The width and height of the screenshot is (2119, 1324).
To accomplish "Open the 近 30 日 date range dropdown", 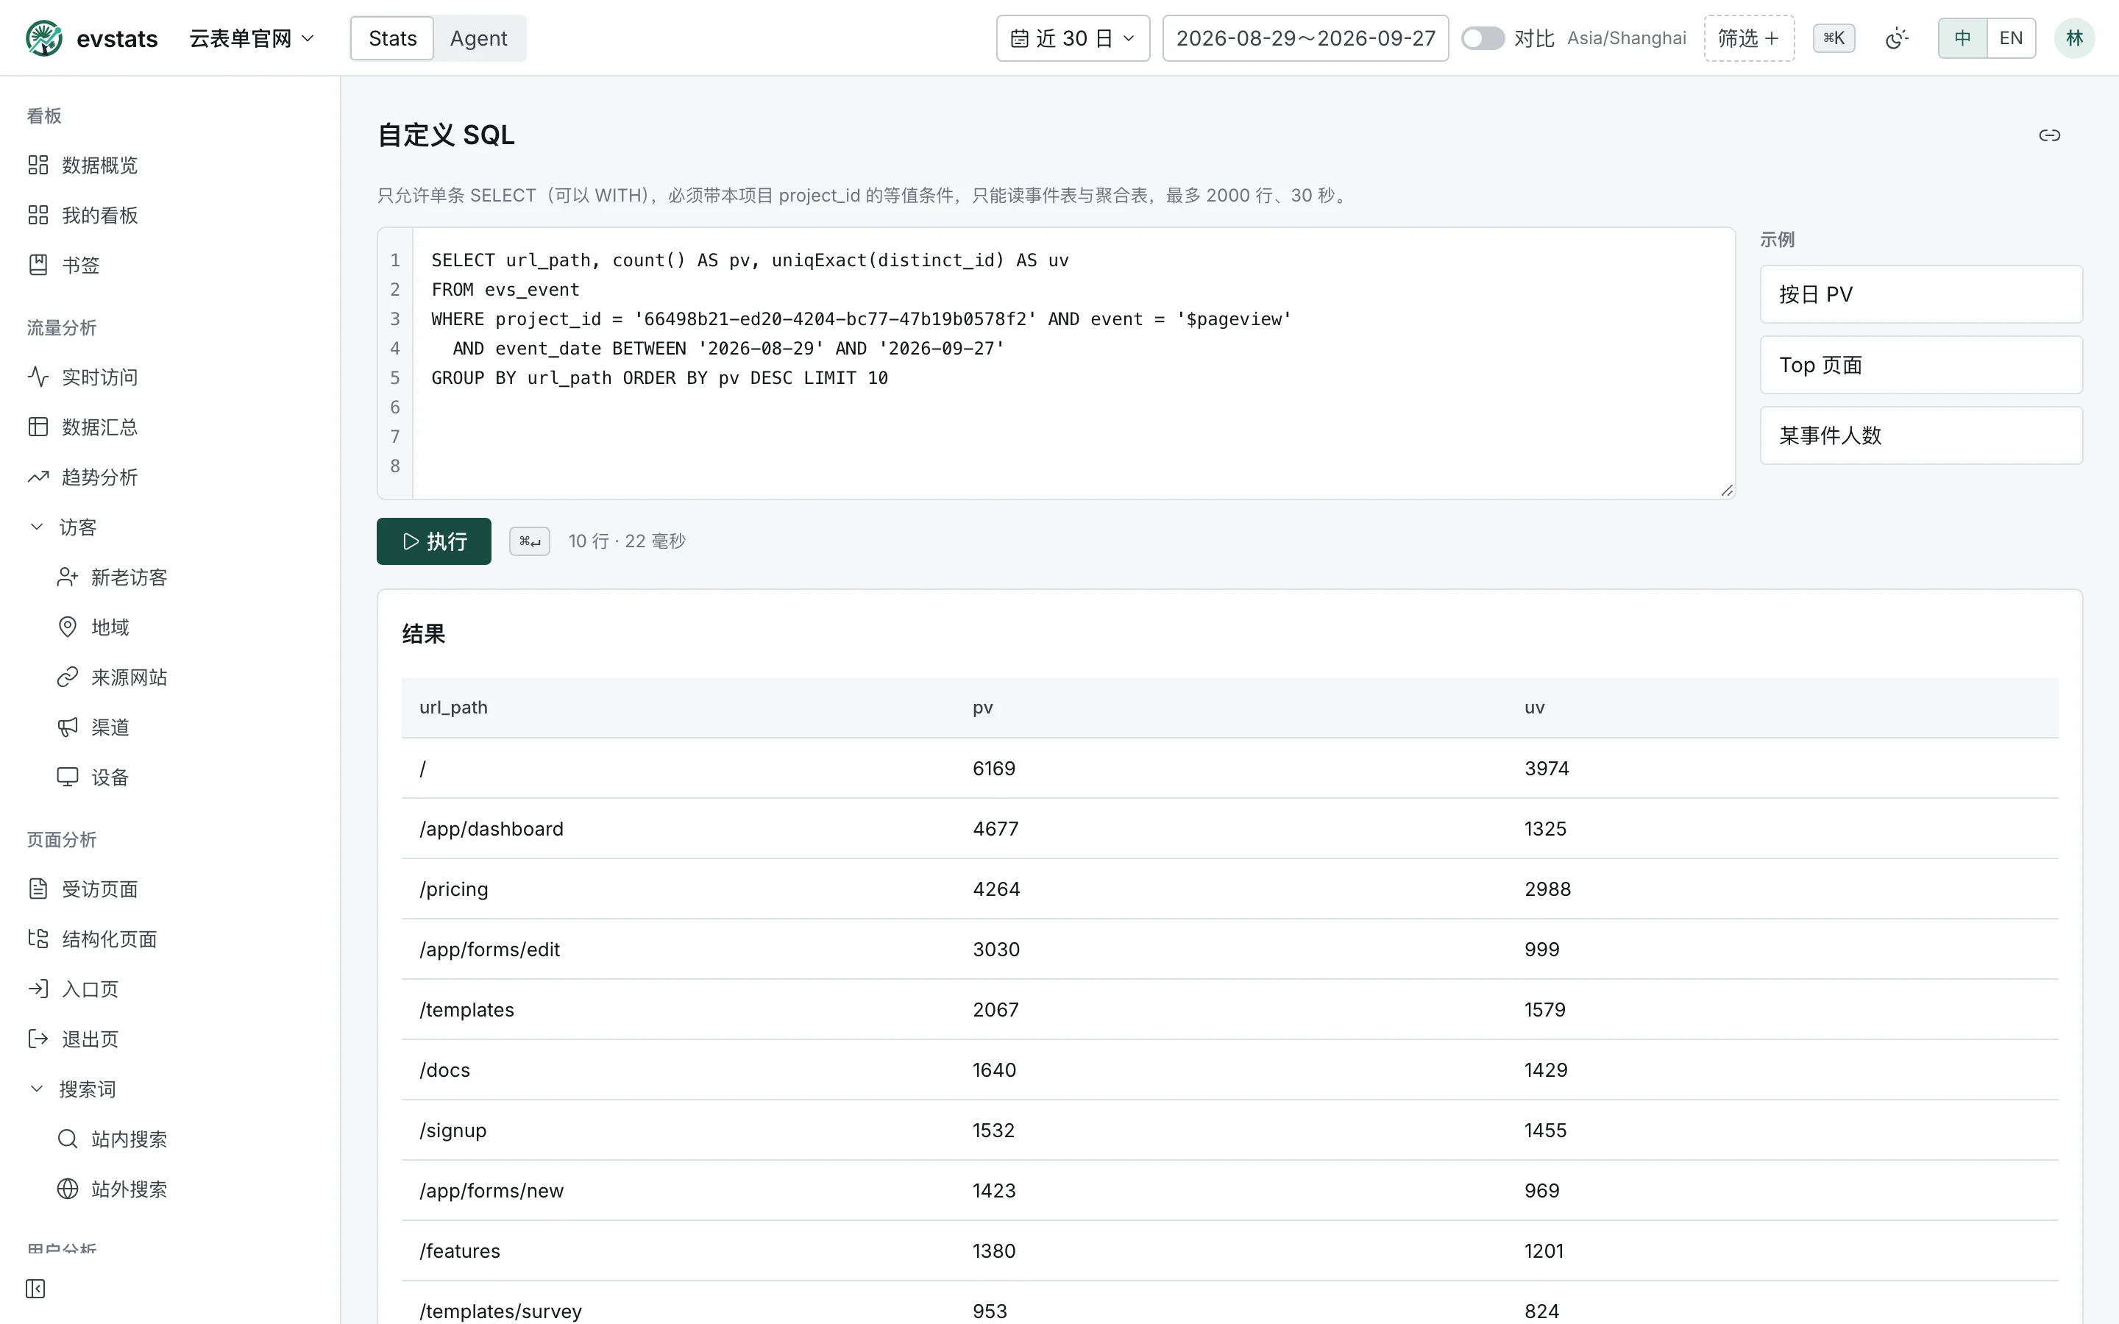I will [x=1073, y=38].
